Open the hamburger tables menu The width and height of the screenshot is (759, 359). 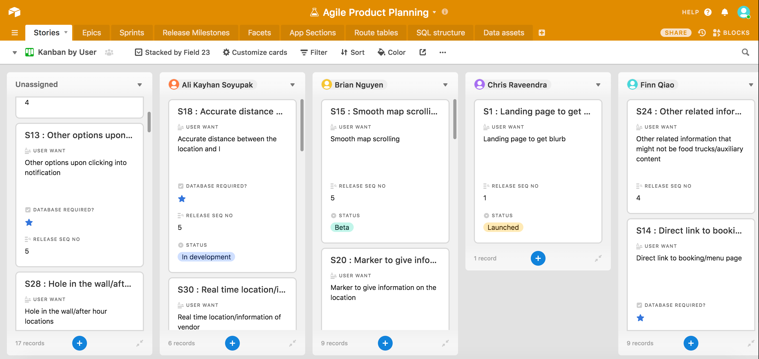[x=14, y=33]
